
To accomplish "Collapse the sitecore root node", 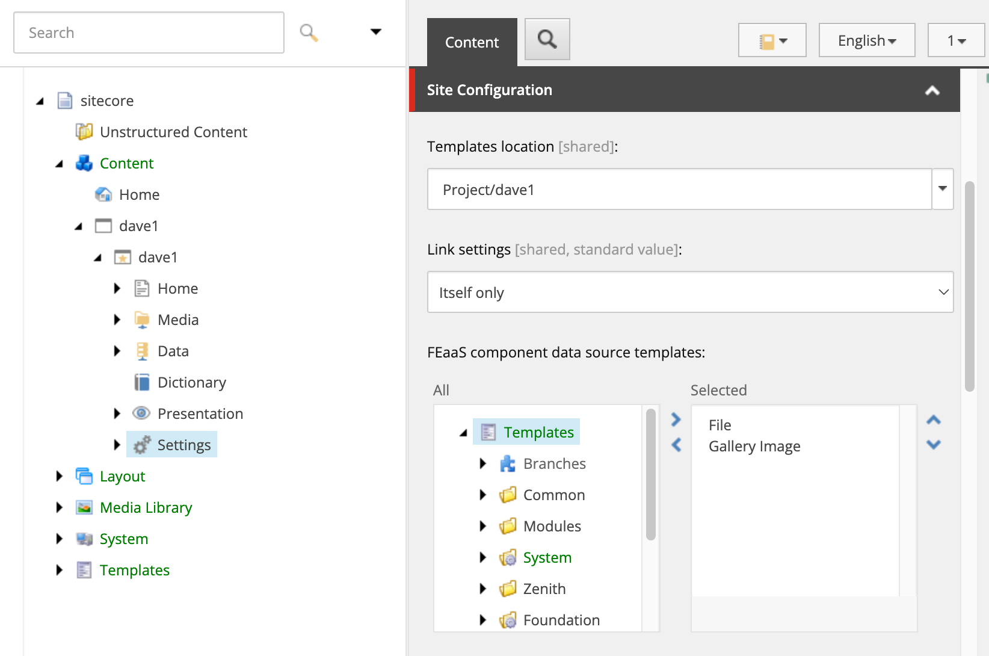I will (40, 101).
